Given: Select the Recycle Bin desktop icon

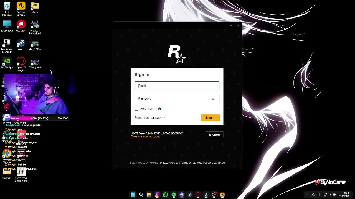Looking at the screenshot, I should [x=7, y=9].
